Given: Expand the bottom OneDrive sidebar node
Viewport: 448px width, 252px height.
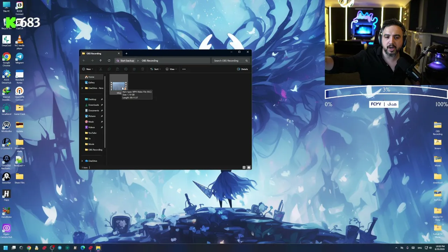Looking at the screenshot, I should (82, 161).
